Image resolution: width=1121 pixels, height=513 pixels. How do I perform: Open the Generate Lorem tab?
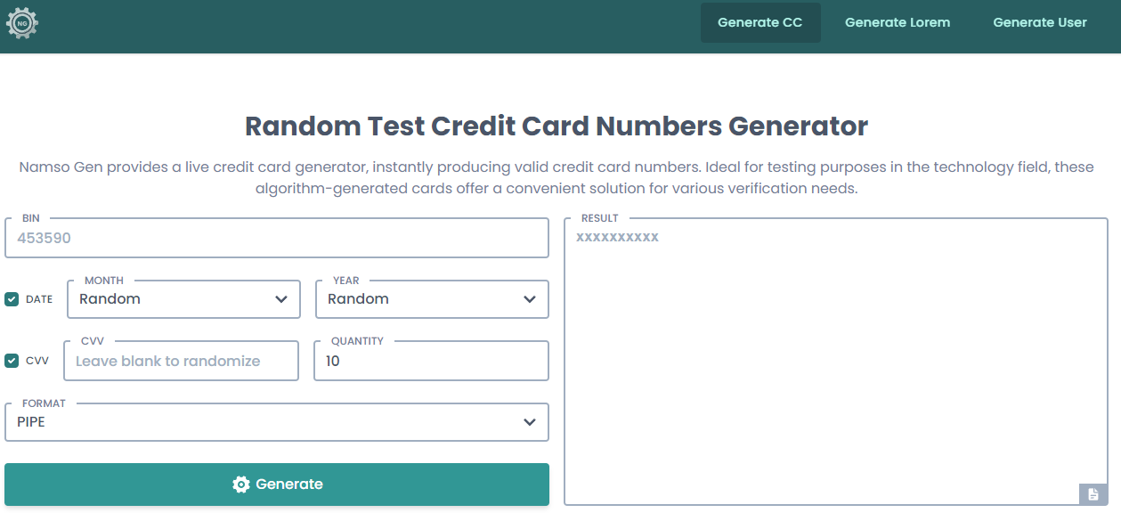(897, 22)
